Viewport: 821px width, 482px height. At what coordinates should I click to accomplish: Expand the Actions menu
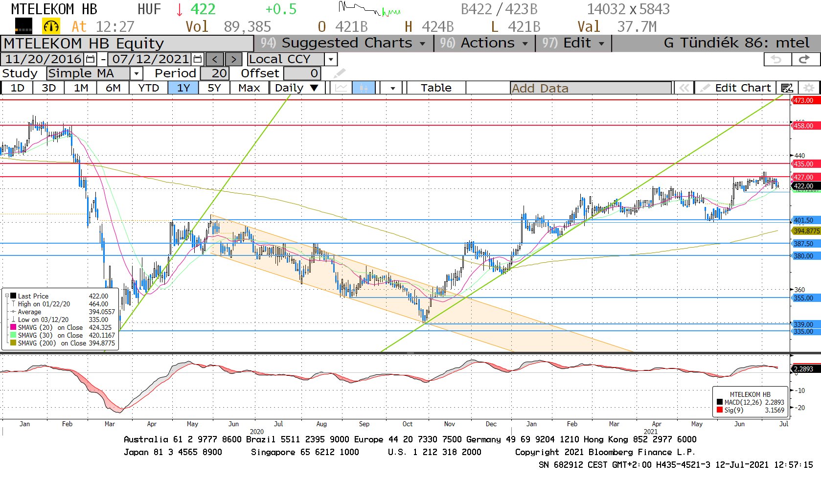click(x=484, y=43)
